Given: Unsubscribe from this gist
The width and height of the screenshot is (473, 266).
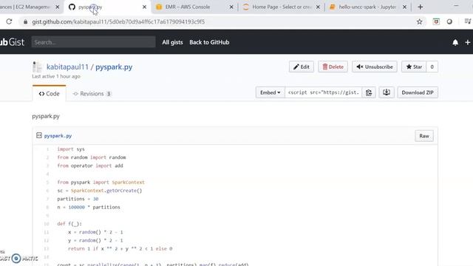Looking at the screenshot, I should point(375,66).
